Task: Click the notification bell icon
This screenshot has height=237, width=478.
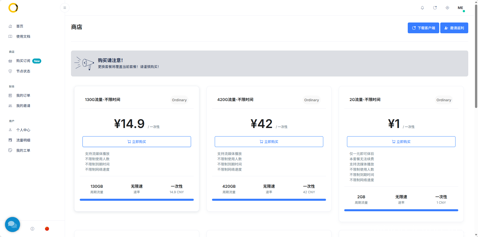Action: point(422,8)
